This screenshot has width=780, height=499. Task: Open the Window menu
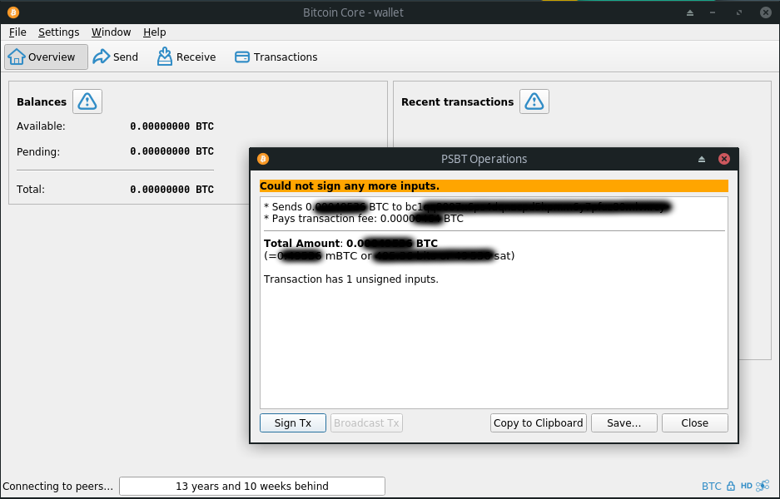(111, 32)
